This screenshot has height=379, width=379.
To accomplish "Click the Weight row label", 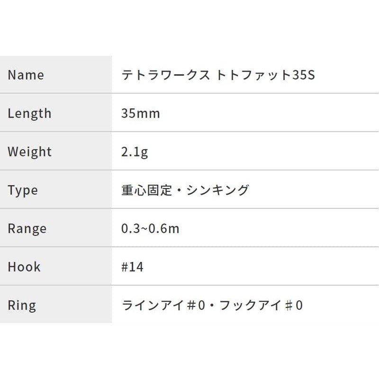I will [x=29, y=152].
